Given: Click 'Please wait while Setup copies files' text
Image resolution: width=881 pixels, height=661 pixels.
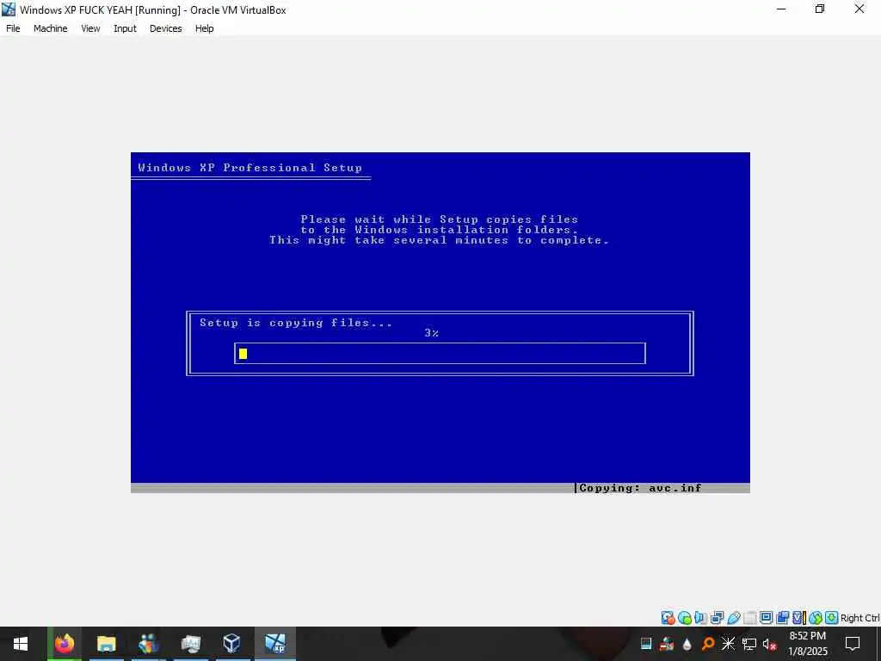Looking at the screenshot, I should coord(440,219).
